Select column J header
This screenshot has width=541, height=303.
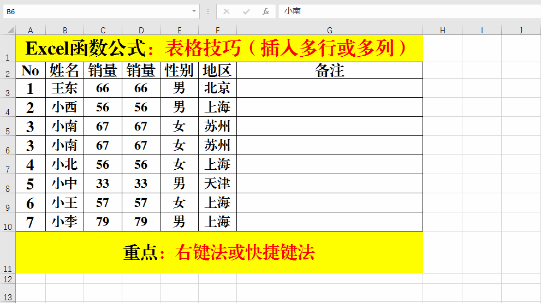tap(521, 31)
